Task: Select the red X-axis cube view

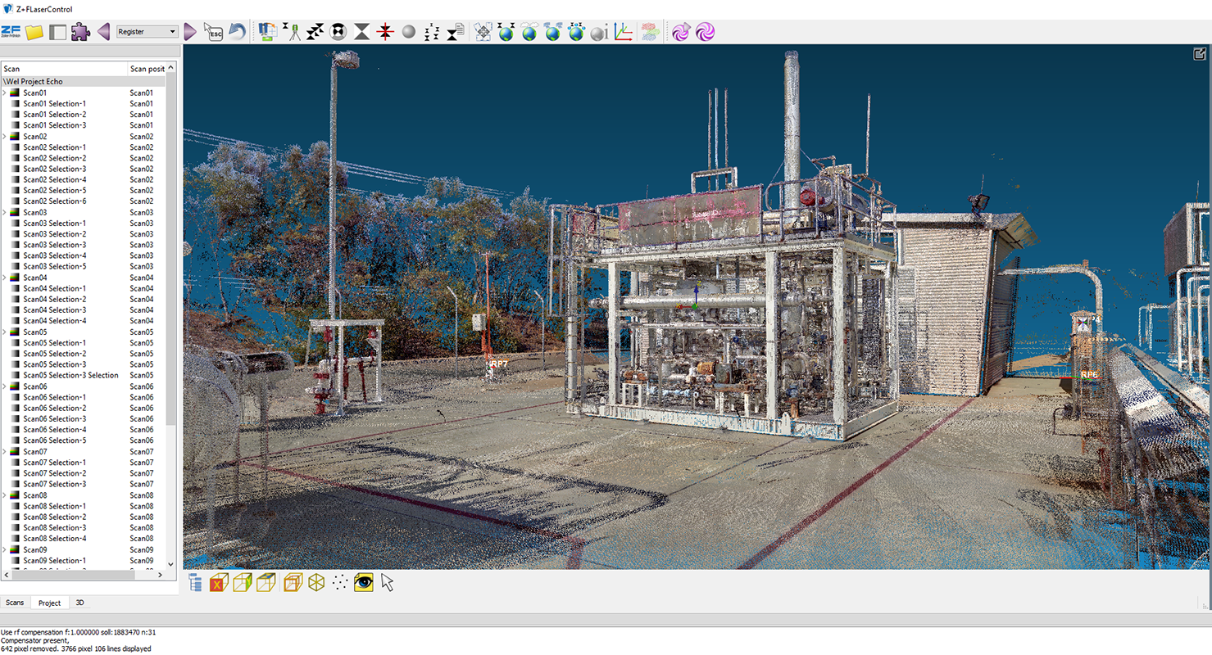Action: click(218, 583)
